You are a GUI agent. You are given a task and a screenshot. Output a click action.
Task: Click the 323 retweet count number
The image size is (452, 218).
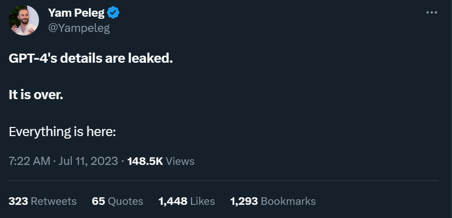click(x=18, y=201)
